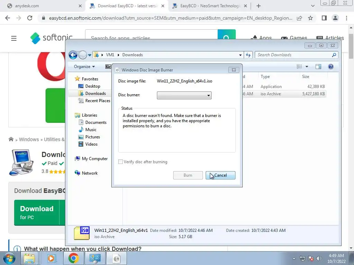354x265 pixels.
Task: Click Windows breadcrumb link
Action: [29, 139]
